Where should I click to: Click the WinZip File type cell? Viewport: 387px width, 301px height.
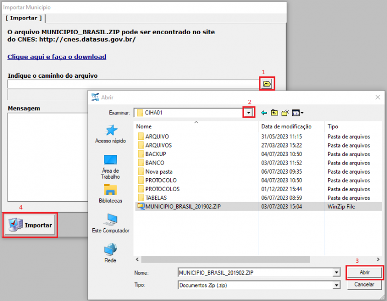click(341, 207)
